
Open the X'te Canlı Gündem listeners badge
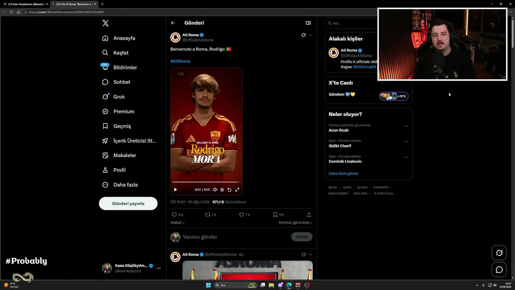tap(393, 96)
